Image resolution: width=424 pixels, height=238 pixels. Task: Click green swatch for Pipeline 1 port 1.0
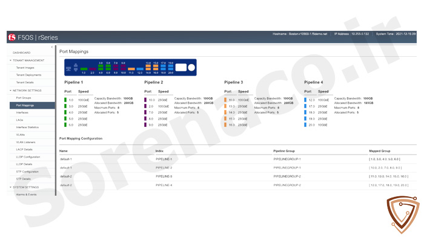65,100
